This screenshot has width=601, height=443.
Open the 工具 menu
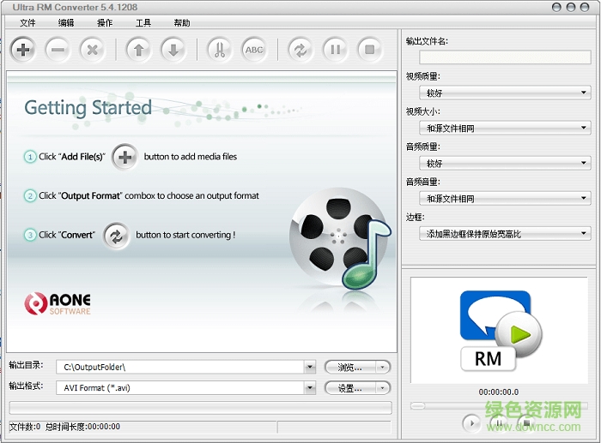click(x=143, y=23)
